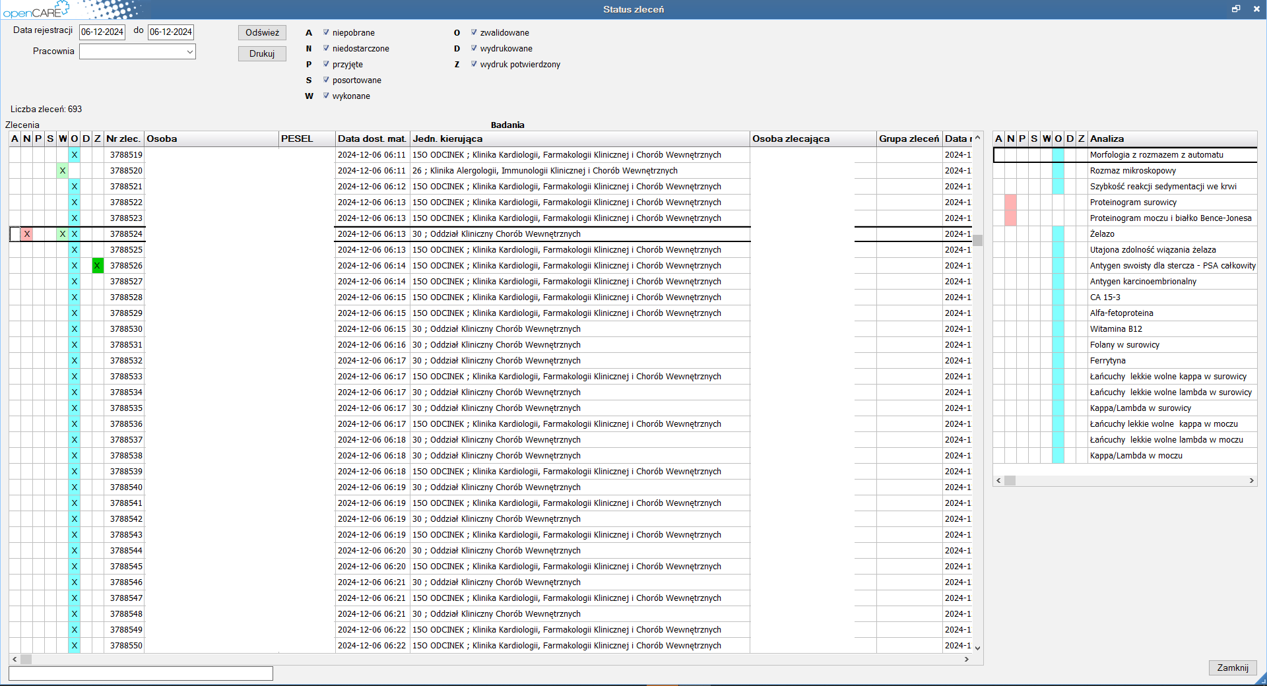This screenshot has height=686, width=1267.
Task: Click the start registration date field
Action: tap(102, 32)
